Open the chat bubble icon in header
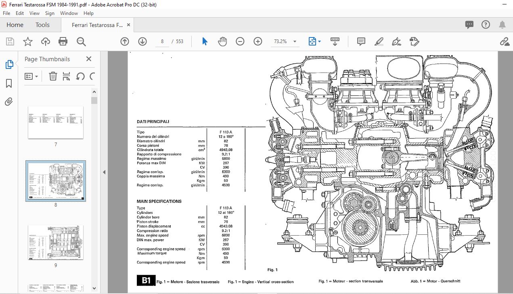 469,25
